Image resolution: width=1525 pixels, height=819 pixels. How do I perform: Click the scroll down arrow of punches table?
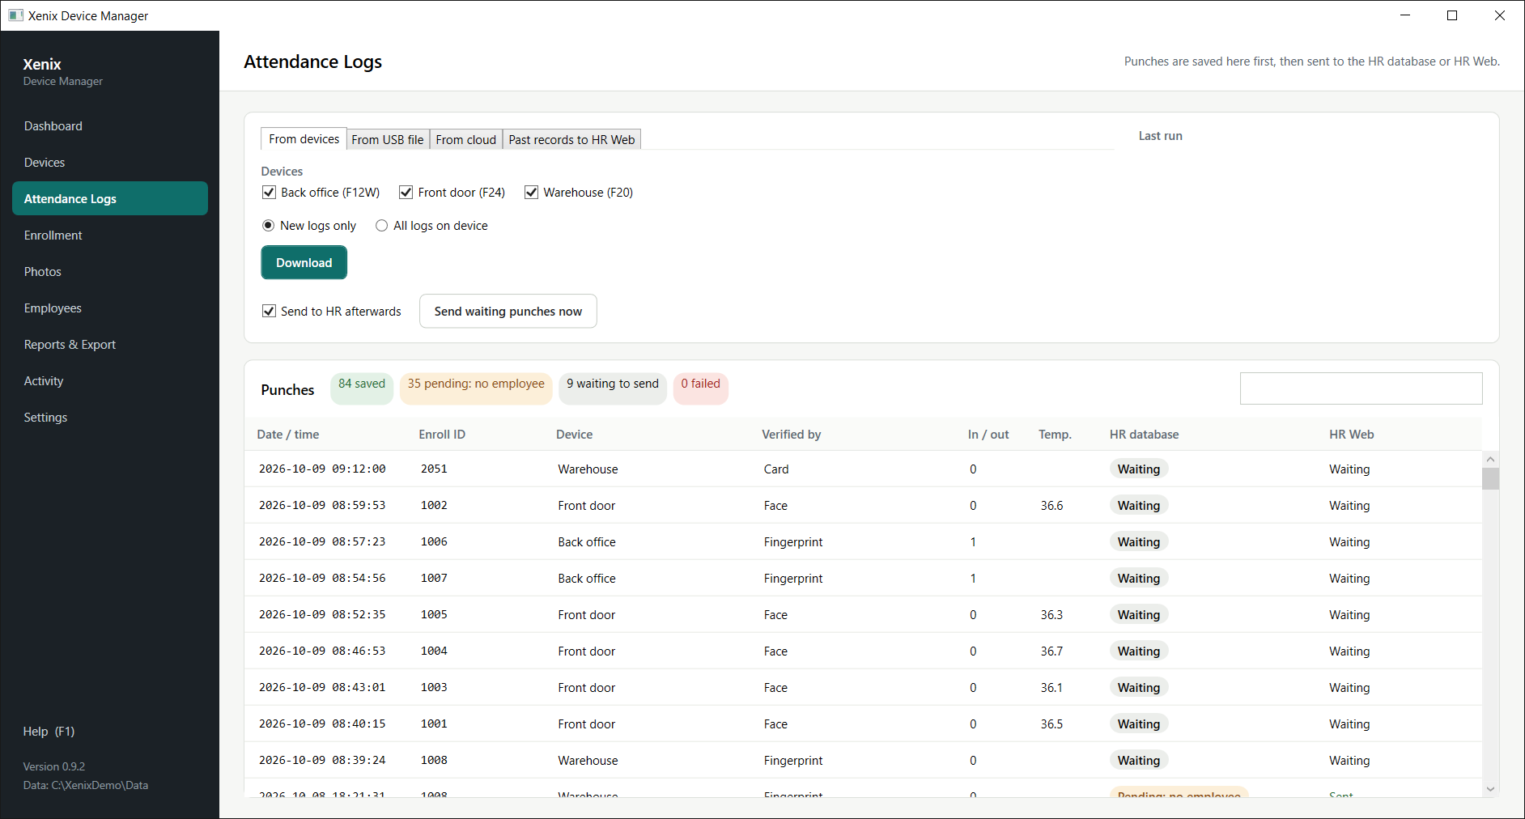click(x=1490, y=789)
